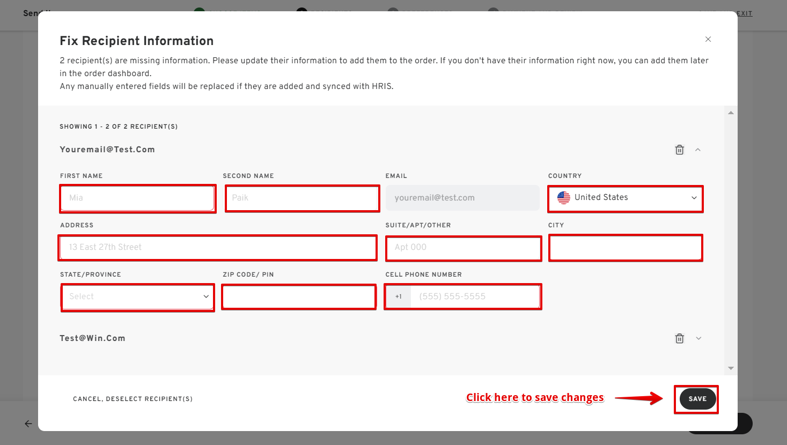Click the scrollbar up arrow in recipient list
The width and height of the screenshot is (787, 445).
pyautogui.click(x=731, y=113)
